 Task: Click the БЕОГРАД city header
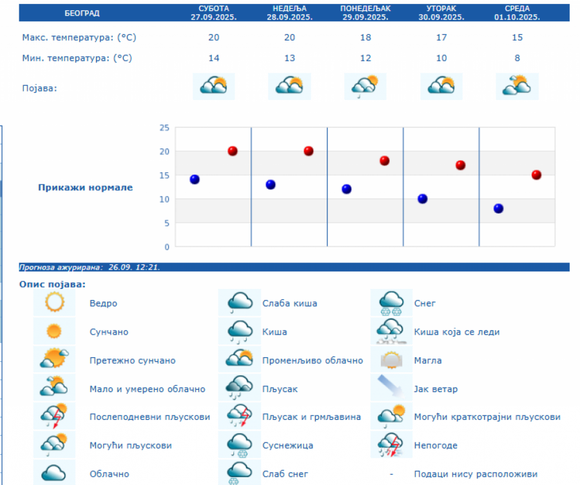click(82, 13)
